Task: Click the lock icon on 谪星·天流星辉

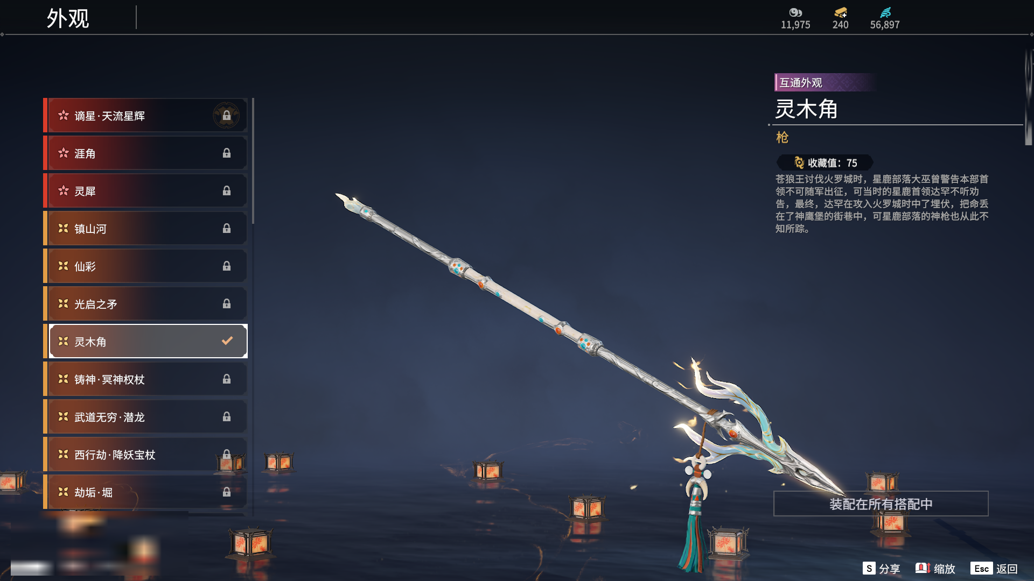Action: pos(226,116)
